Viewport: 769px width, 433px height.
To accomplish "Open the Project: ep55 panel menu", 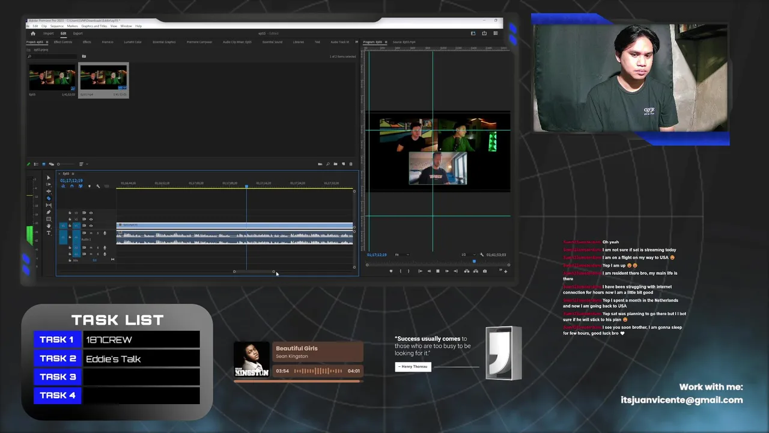I will point(47,42).
